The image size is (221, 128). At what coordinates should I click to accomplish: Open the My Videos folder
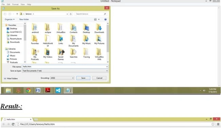[x=48, y=53]
